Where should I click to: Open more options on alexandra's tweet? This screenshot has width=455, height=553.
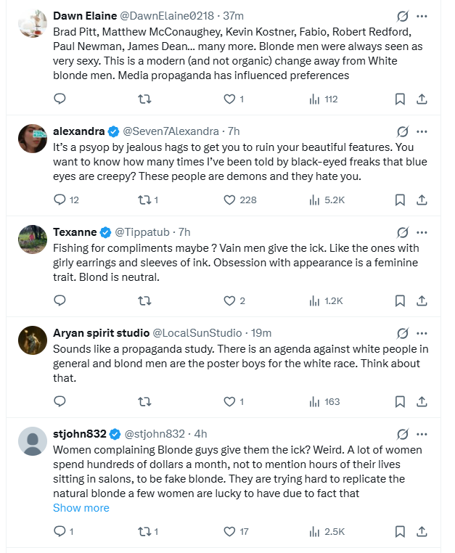point(422,131)
